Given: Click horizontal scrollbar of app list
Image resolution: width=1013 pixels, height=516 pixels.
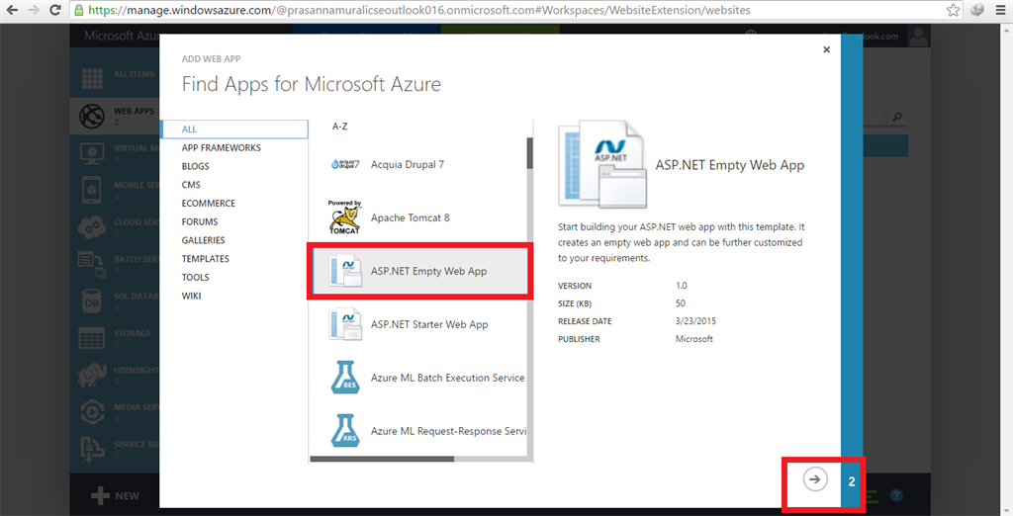Looking at the screenshot, I should click(x=382, y=460).
